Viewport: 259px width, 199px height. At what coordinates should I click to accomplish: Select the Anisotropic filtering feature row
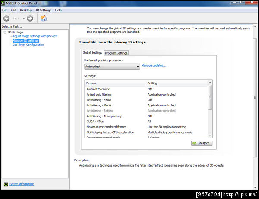point(146,95)
